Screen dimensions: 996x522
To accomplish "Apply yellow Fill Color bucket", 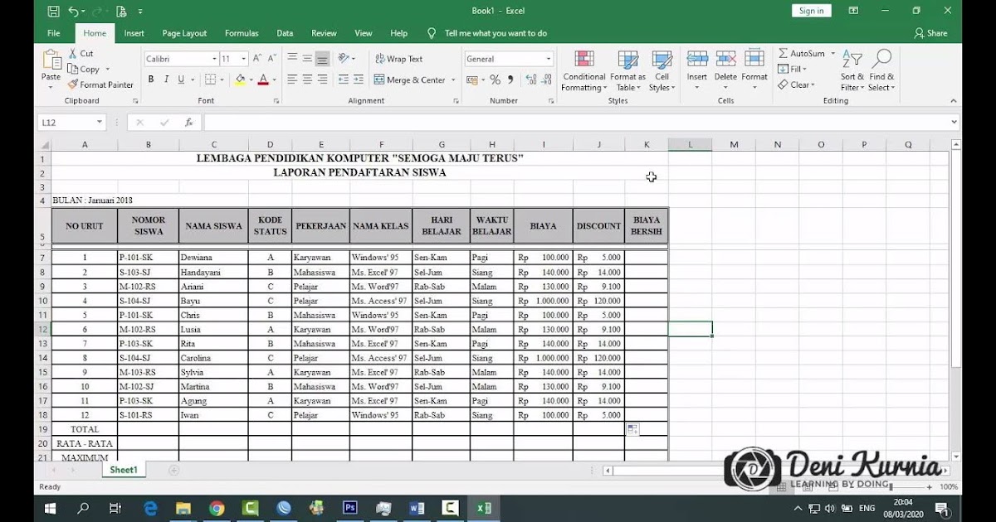I will [x=240, y=80].
